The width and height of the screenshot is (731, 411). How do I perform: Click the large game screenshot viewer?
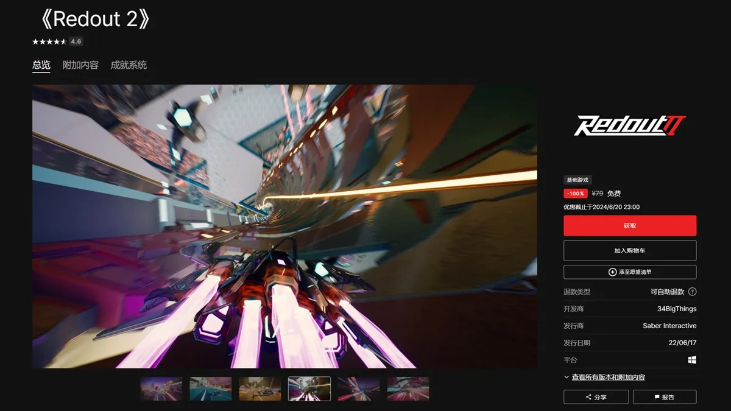(x=285, y=227)
